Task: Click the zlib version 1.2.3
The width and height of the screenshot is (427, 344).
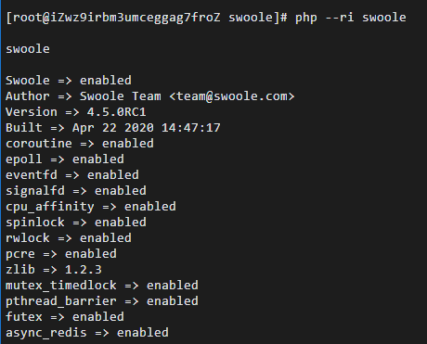Action: [84, 270]
